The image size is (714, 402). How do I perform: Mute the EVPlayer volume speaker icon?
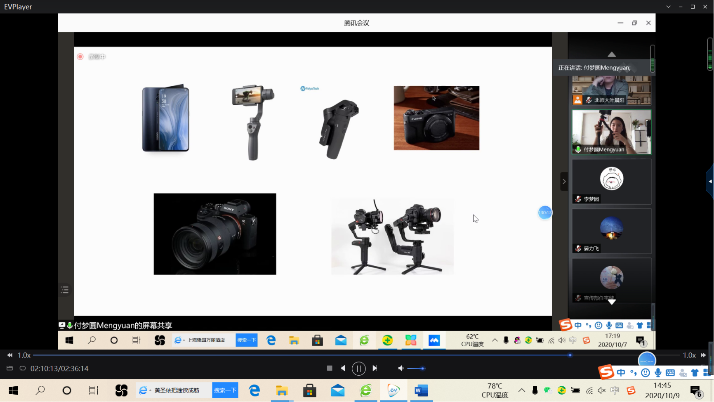(x=401, y=368)
